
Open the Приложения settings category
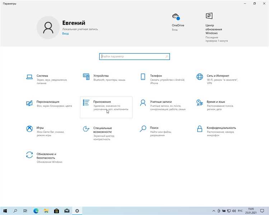click(x=106, y=107)
